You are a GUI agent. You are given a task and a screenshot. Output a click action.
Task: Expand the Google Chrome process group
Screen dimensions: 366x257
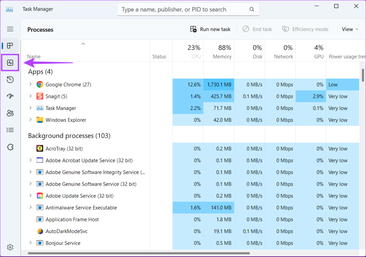[30, 85]
